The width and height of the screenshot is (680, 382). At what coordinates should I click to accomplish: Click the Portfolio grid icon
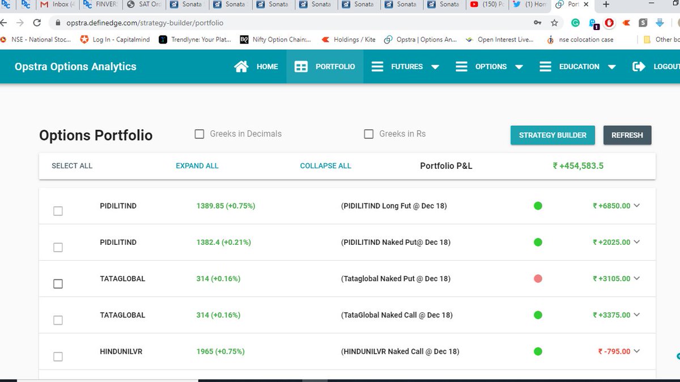(x=301, y=66)
